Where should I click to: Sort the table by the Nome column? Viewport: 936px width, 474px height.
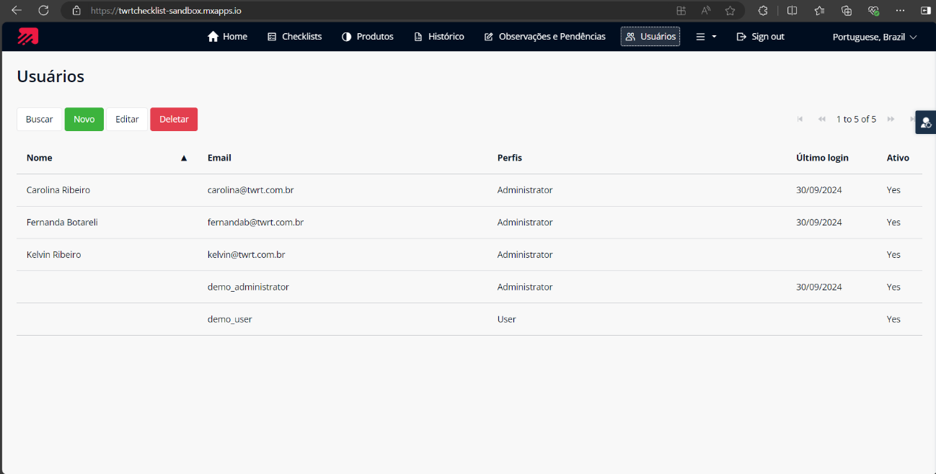(107, 158)
